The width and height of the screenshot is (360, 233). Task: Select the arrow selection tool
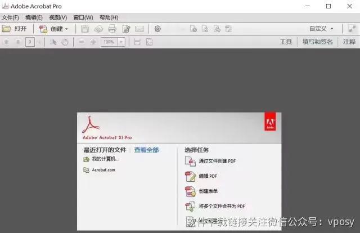click(53, 42)
